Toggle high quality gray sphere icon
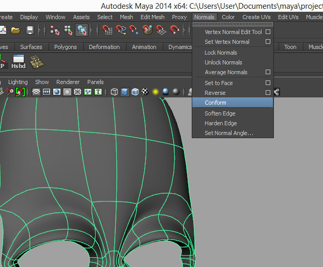Viewport: 323px width, 267px height. (176, 92)
